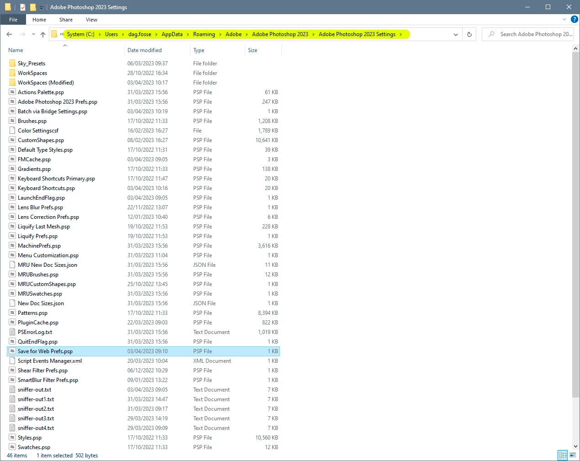Viewport: 580px width, 461px height.
Task: Select the Sky_Presets folder icon
Action: pyautogui.click(x=12, y=63)
